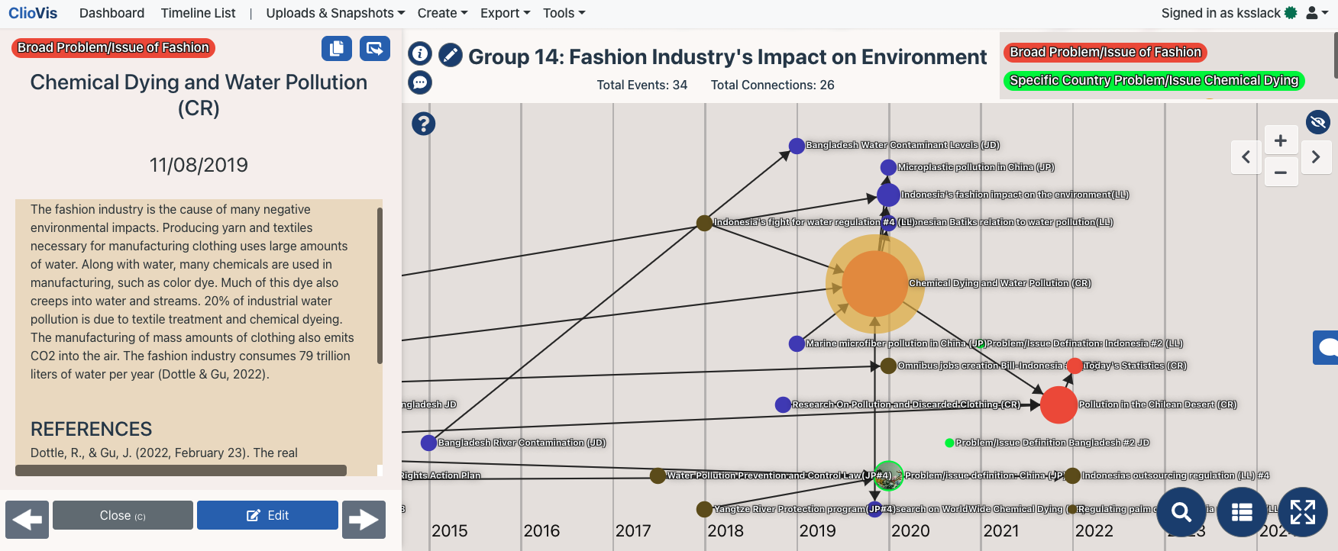The width and height of the screenshot is (1338, 551).
Task: Expand the Uploads & Snapshots dropdown
Action: (x=334, y=13)
